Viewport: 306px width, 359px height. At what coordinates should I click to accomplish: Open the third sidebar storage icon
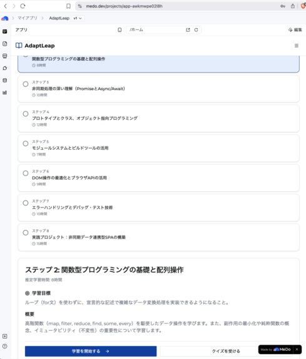(x=4, y=56)
